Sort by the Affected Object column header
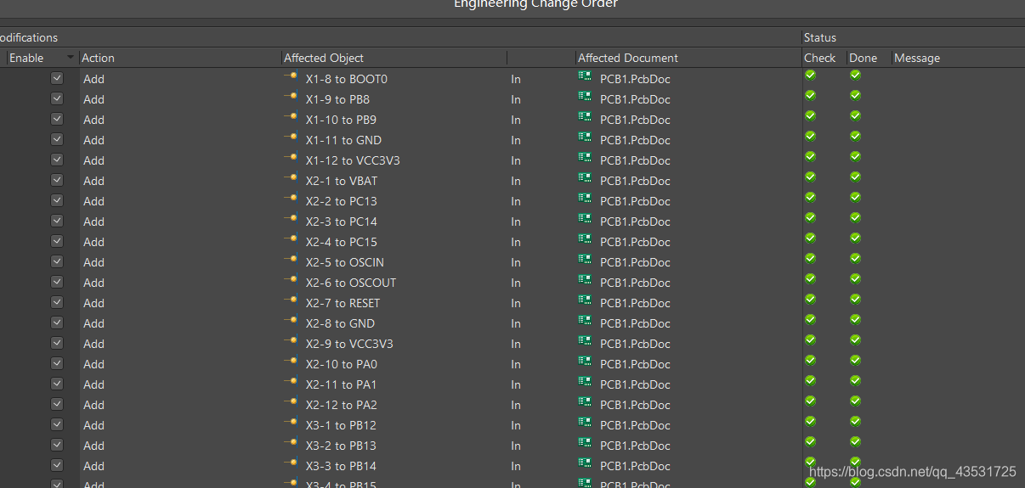Viewport: 1025px width, 488px height. point(324,58)
